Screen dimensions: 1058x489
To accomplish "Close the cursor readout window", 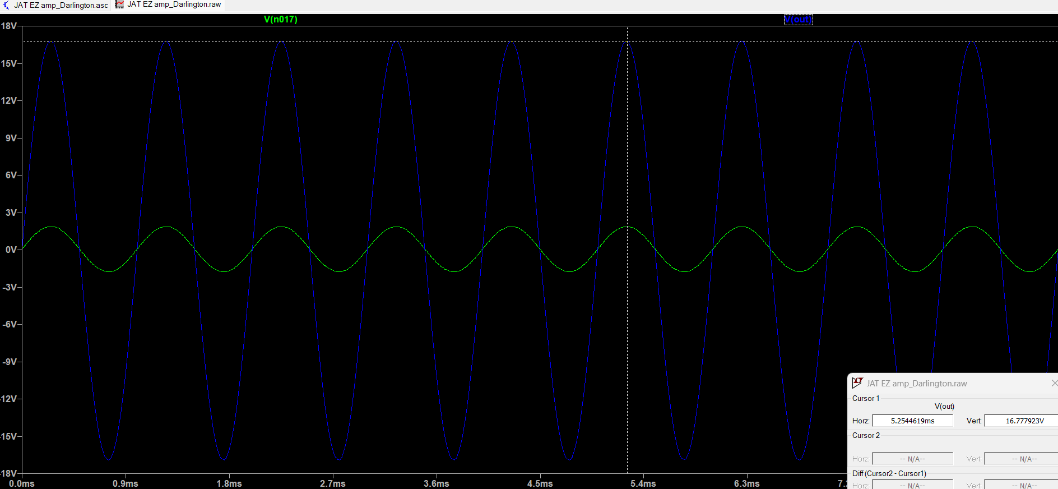I will tap(1054, 383).
